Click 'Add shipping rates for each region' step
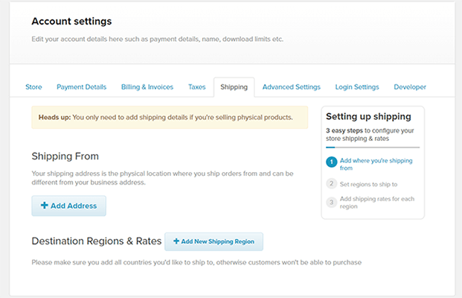The height and width of the screenshot is (298, 462). [x=376, y=203]
